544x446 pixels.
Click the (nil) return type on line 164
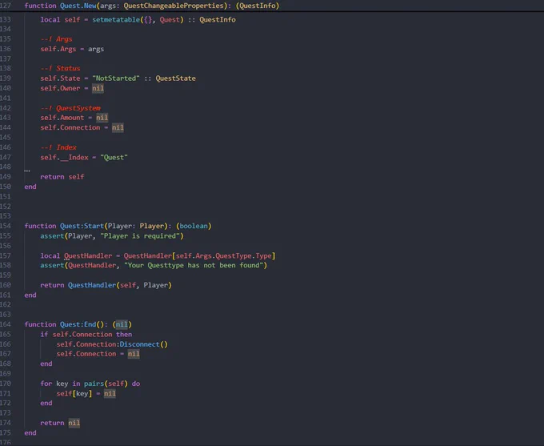click(x=122, y=324)
